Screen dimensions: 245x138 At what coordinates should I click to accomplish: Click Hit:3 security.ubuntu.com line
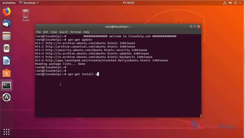click(91, 50)
